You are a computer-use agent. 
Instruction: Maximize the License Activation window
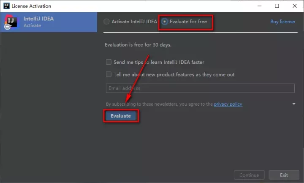277,6
